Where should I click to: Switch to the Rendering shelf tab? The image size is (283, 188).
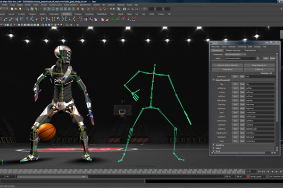pos(89,14)
